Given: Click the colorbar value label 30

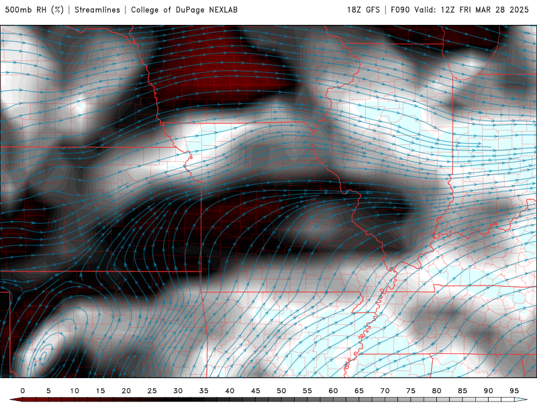Looking at the screenshot, I should (178, 391).
